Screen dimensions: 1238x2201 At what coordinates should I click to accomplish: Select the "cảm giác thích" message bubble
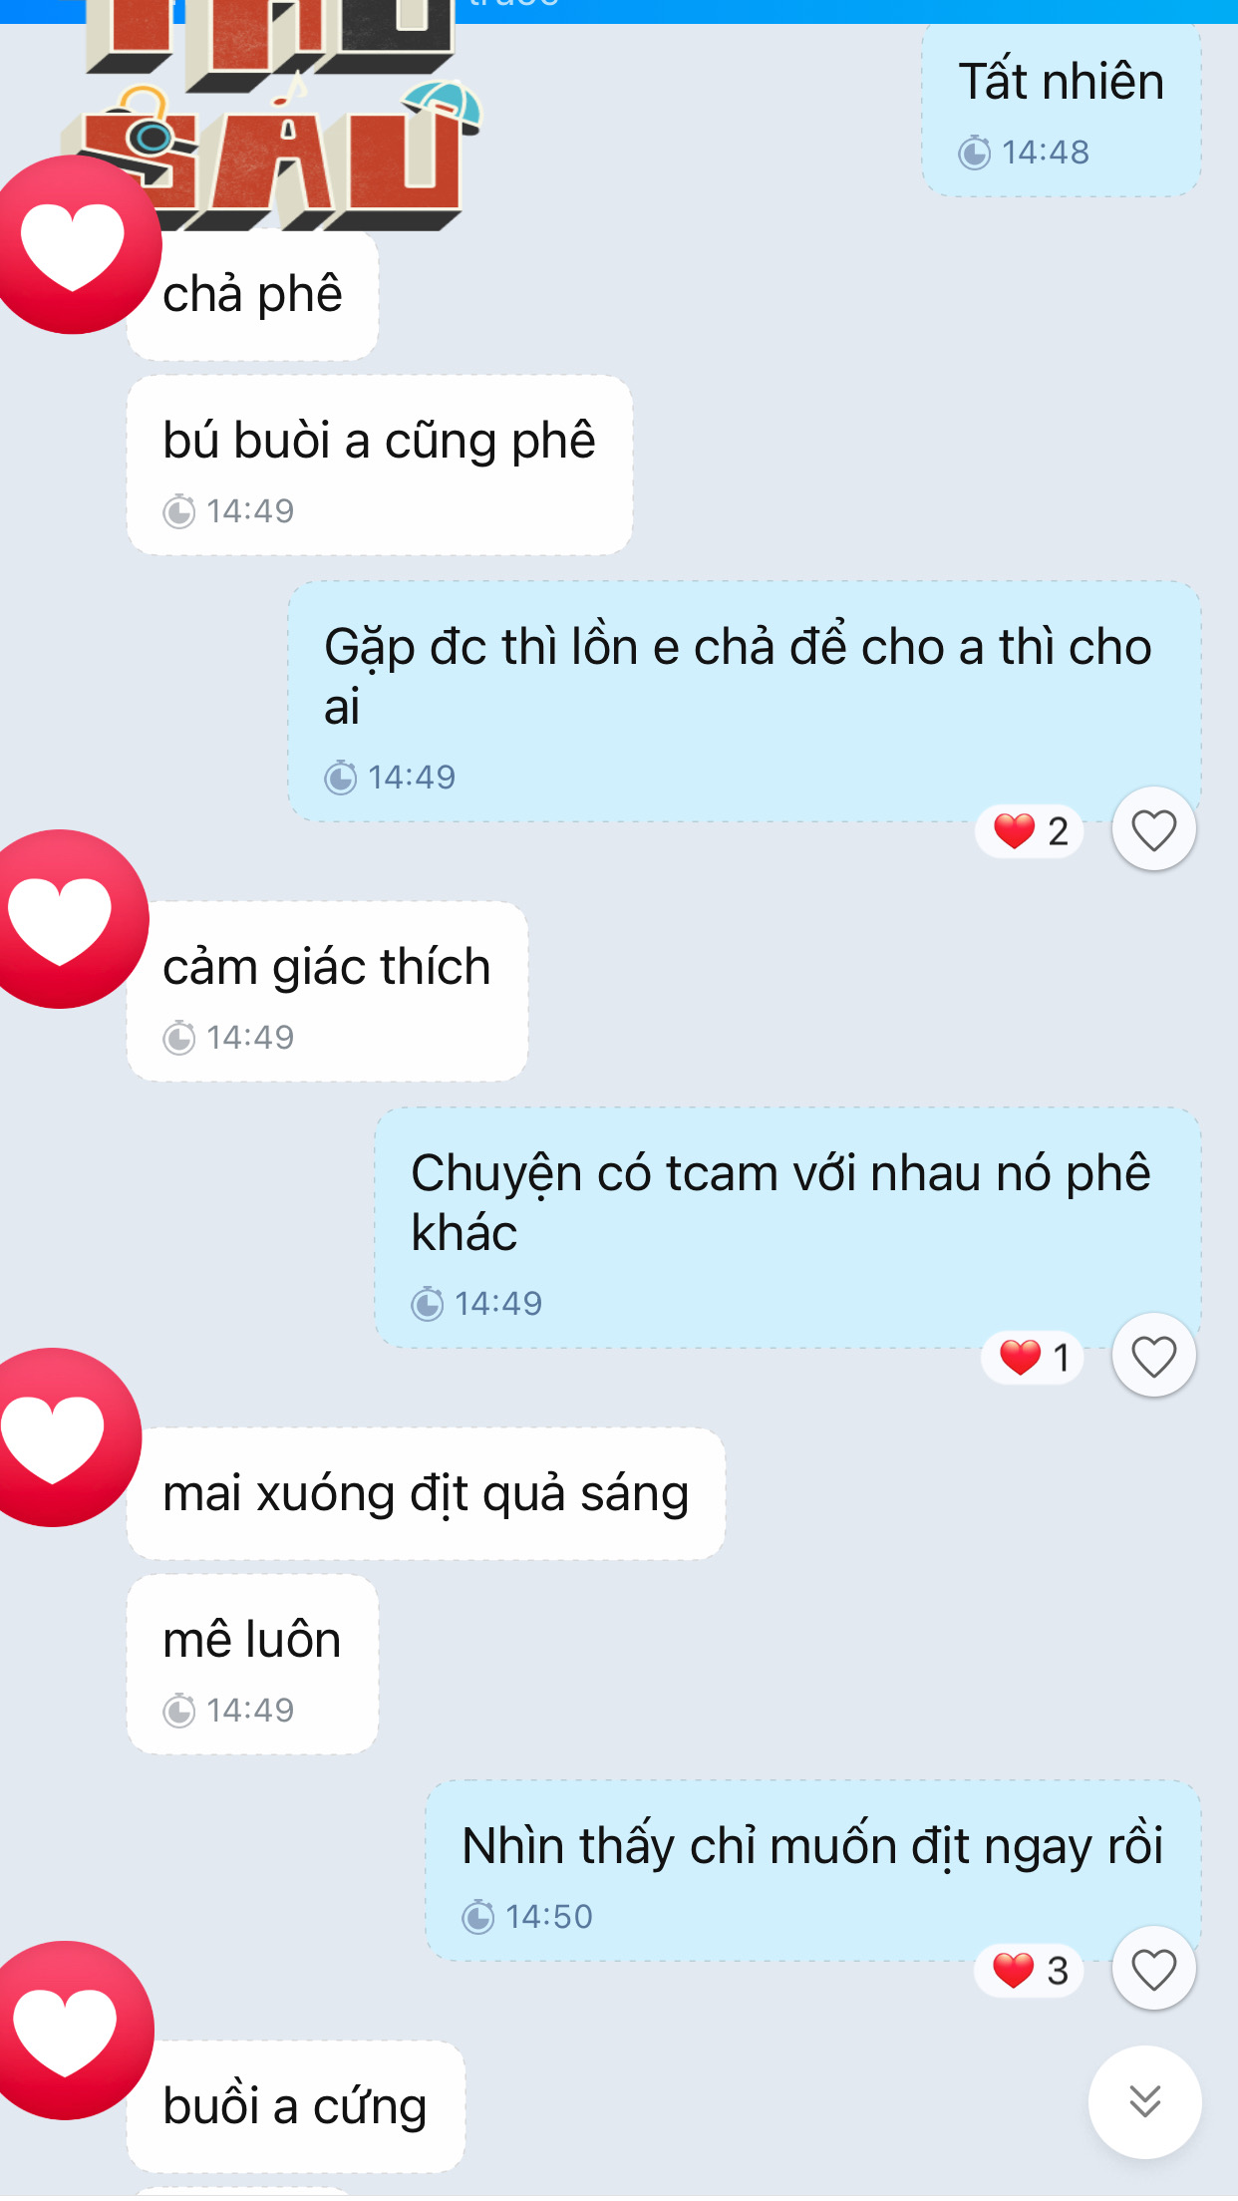click(327, 992)
